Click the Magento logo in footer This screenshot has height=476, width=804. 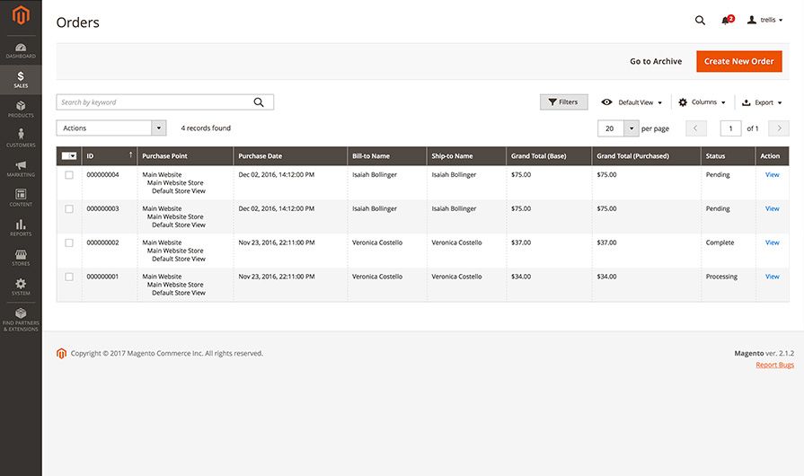click(61, 353)
